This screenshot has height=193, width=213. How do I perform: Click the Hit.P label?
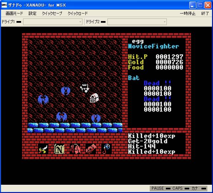pyautogui.click(x=137, y=57)
